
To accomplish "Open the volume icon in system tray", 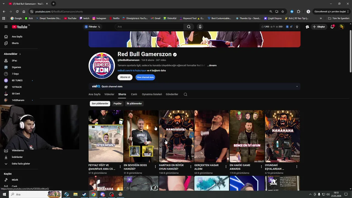I will 328,194.
